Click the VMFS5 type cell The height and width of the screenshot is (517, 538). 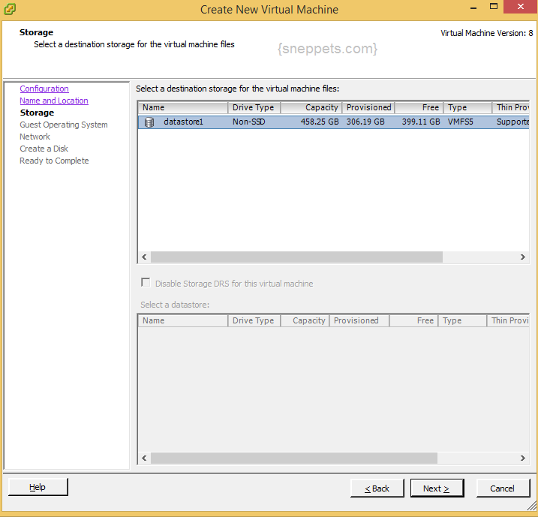click(x=461, y=122)
